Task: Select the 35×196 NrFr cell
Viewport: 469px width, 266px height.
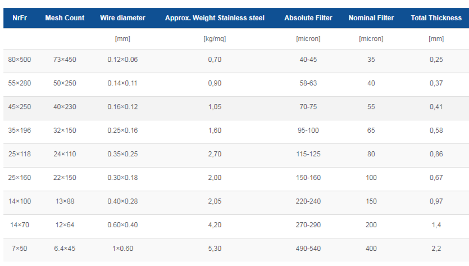Action: (20, 130)
